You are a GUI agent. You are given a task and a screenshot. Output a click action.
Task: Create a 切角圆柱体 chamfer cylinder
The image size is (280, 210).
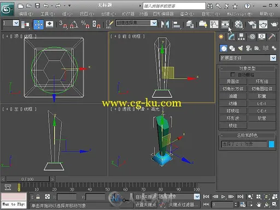(x=262, y=89)
